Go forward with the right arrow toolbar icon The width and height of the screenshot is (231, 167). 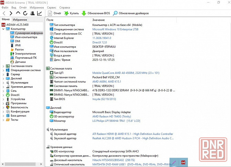click(x=11, y=13)
